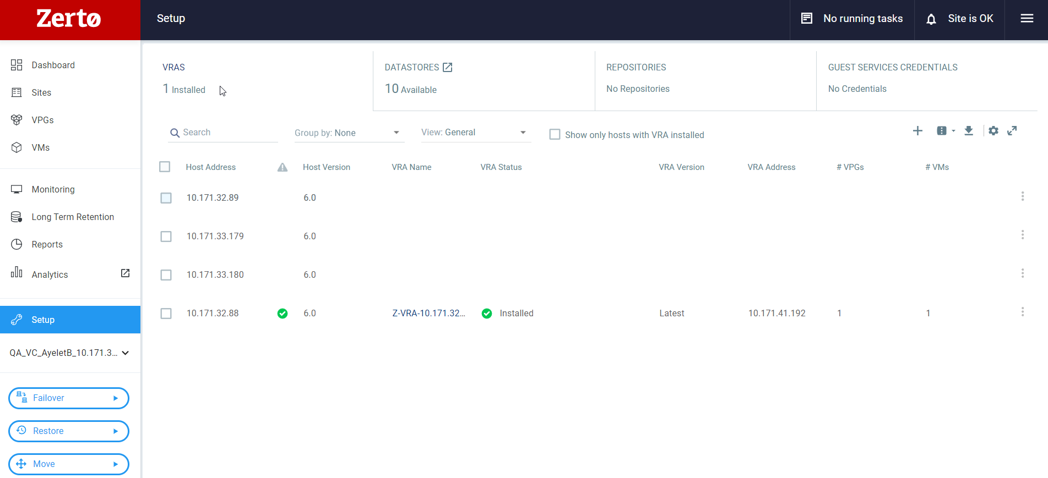Sort by VRA Status column header
Screen dimensions: 1048x478
coord(501,167)
